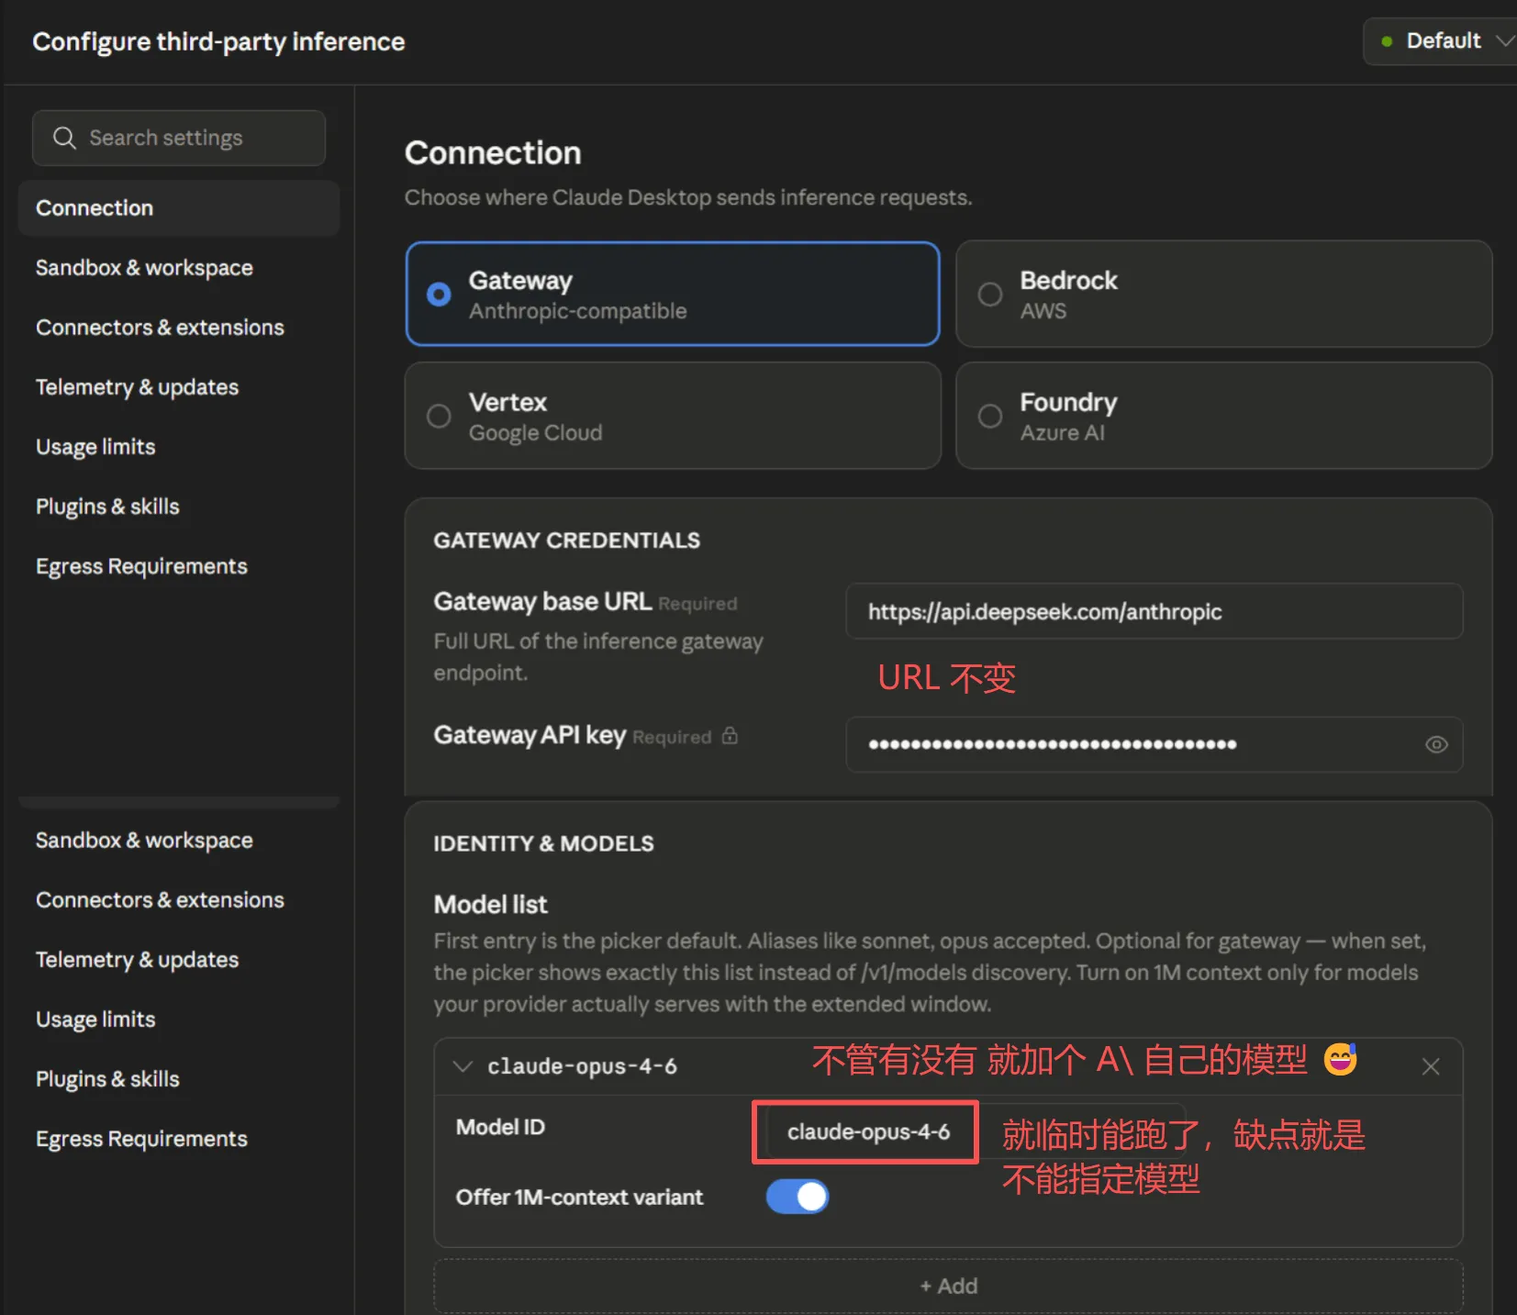The image size is (1517, 1315).
Task: Click the lock icon beside Gateway API key
Action: [730, 736]
